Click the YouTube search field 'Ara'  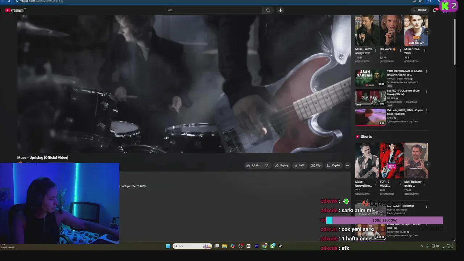point(214,10)
